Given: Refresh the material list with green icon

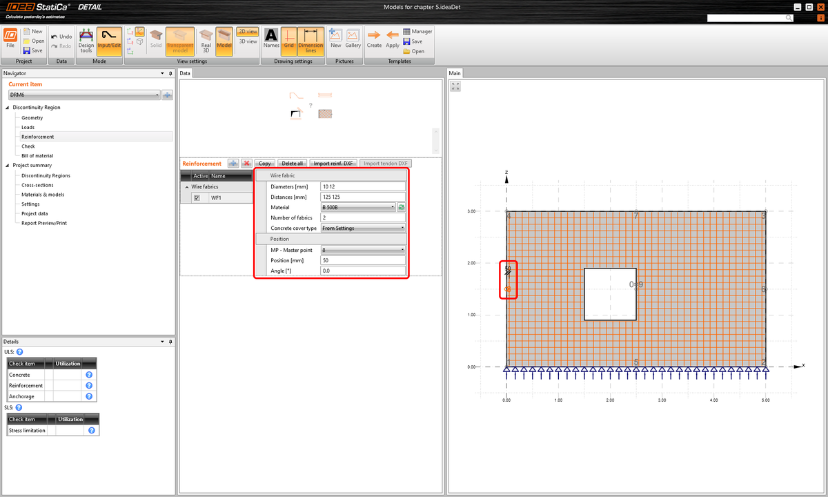Looking at the screenshot, I should click(x=401, y=206).
